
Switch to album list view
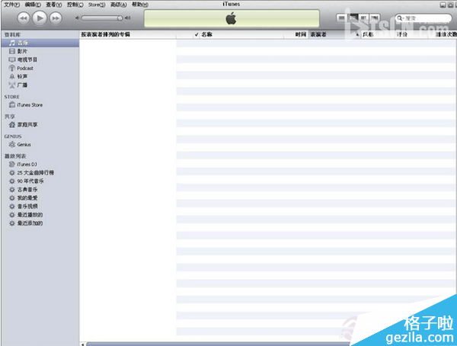tap(353, 18)
